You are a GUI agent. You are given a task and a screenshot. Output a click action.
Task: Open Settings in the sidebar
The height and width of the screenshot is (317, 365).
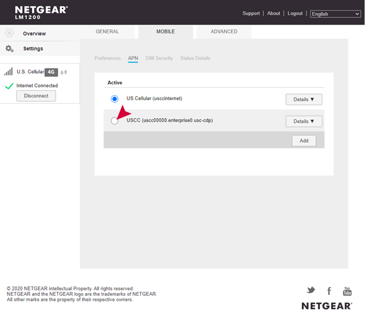tap(33, 49)
